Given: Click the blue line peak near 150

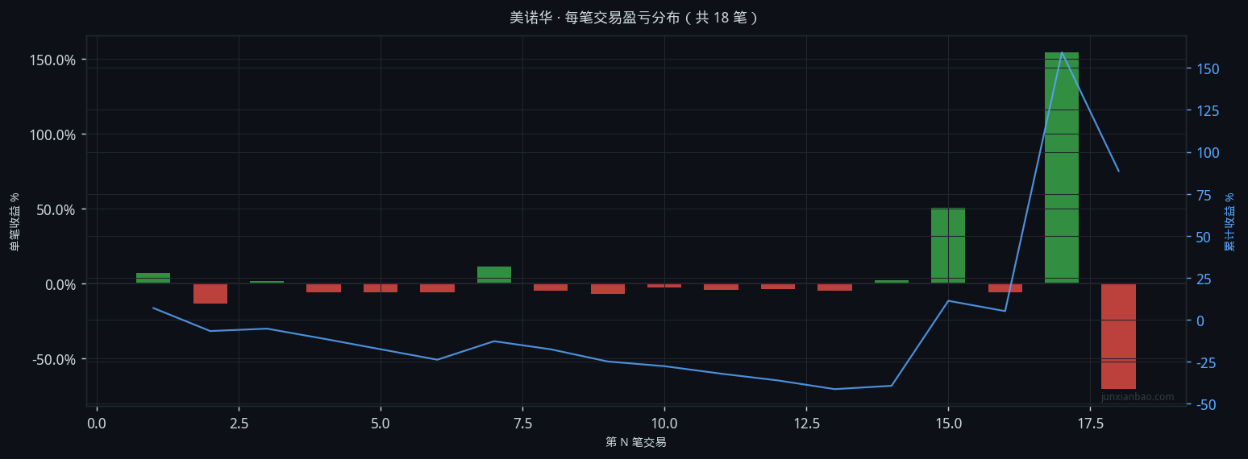Looking at the screenshot, I should coord(1062,52).
